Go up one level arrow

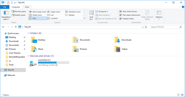click(16, 27)
